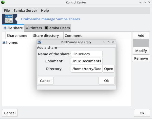The height and width of the screenshot is (119, 152).
Task: Minimize the Control Center window
Action: [x=140, y=2]
